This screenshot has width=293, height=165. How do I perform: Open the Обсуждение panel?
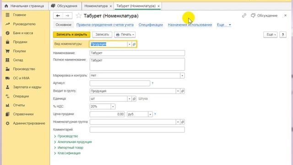[264, 16]
